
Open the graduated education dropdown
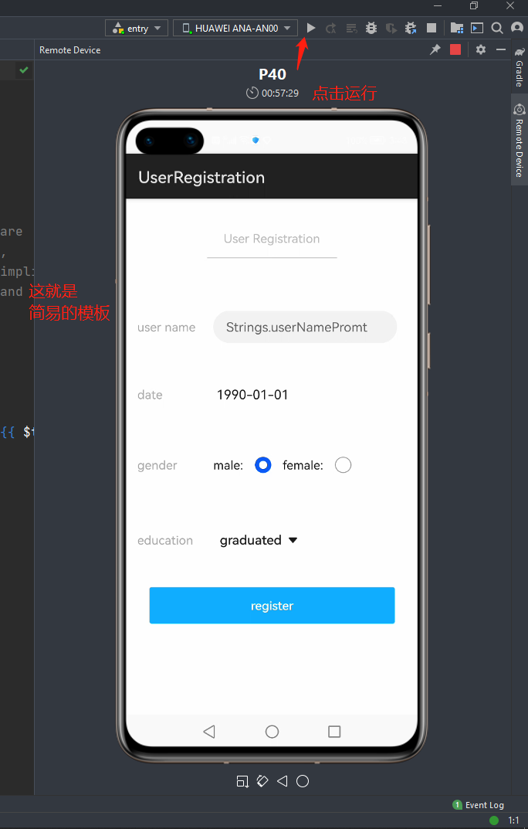259,541
